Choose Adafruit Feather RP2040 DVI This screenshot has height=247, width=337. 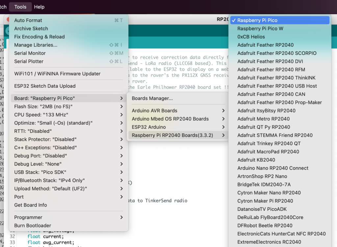pyautogui.click(x=280, y=61)
